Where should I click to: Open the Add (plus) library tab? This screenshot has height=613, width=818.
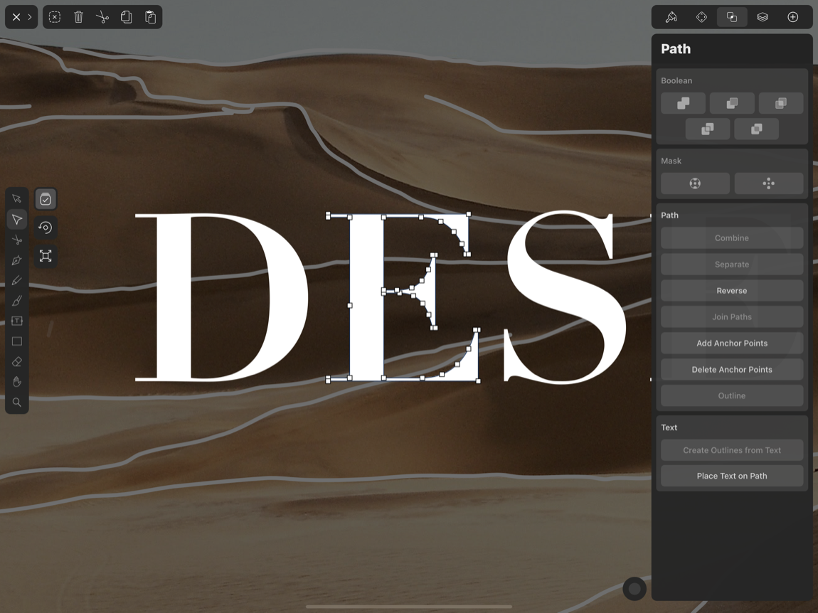[x=792, y=17]
